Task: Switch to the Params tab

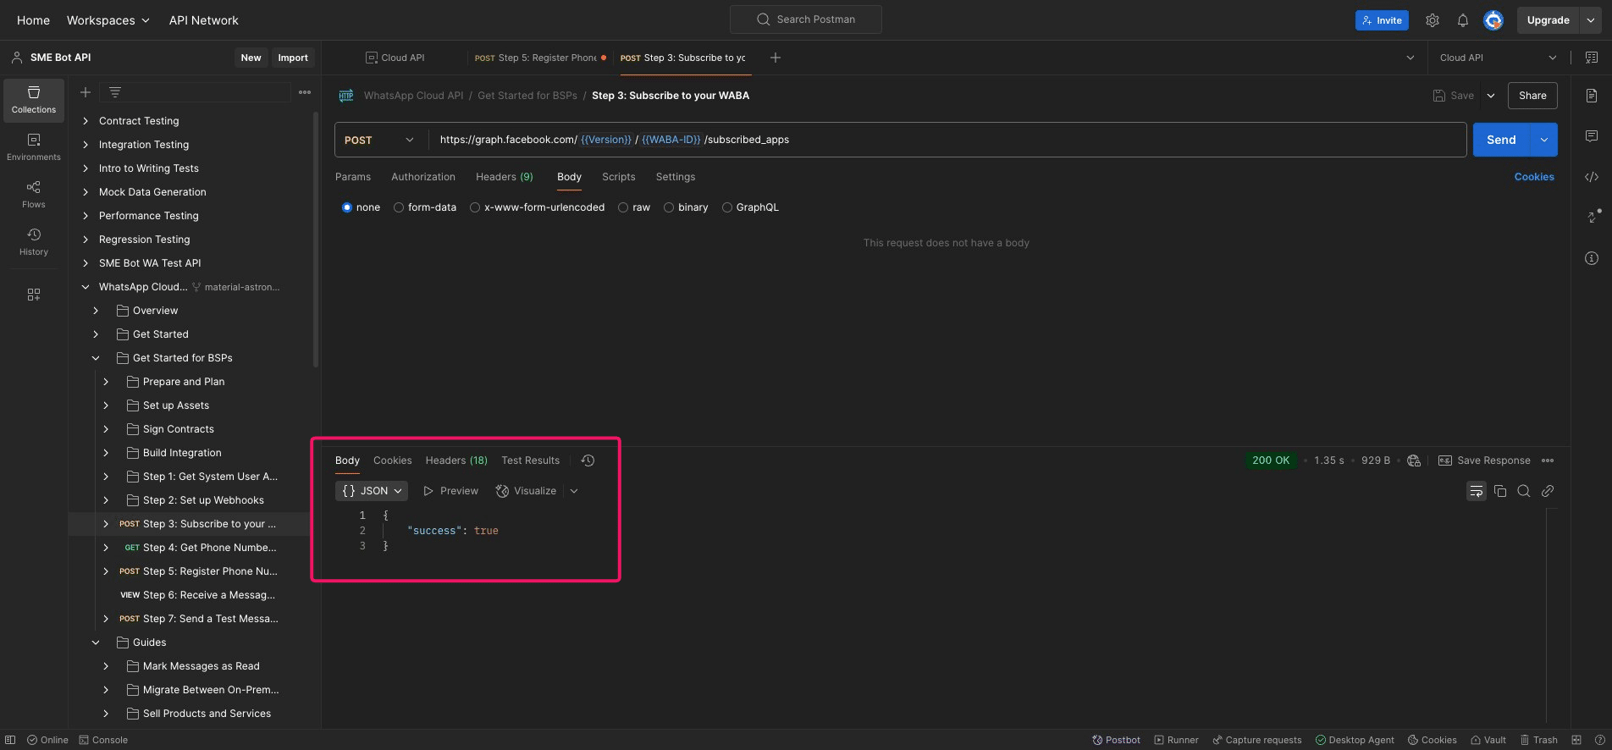Action: pyautogui.click(x=353, y=177)
